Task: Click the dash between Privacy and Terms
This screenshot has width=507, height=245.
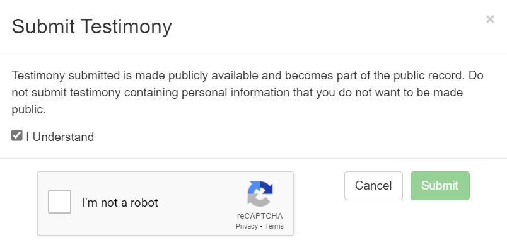Action: point(261,226)
